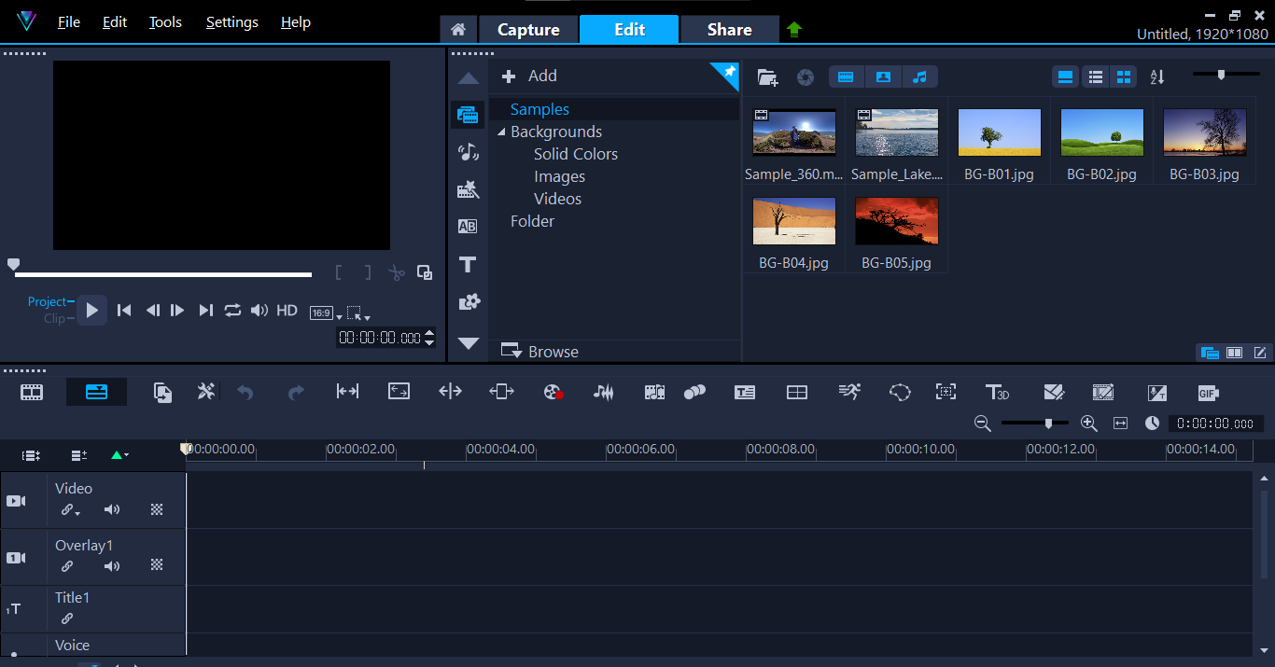Toggle track transparency on Overlay1 track
Screen dimensions: 1275x667
coord(157,565)
